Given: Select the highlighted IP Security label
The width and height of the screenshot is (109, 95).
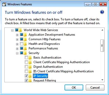Looking at the screenshot, I should (41, 76).
